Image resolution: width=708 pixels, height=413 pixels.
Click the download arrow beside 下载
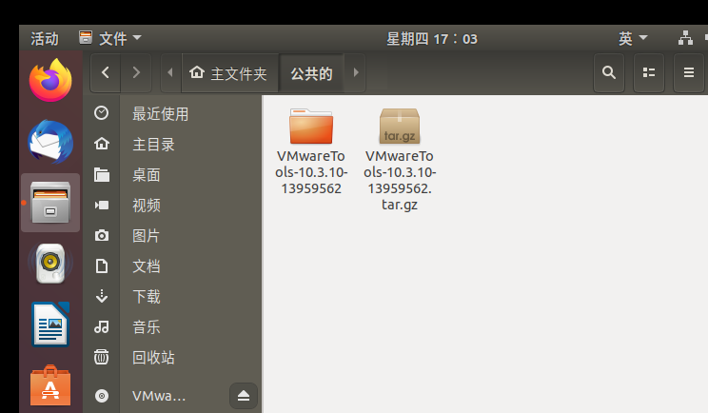(x=102, y=296)
